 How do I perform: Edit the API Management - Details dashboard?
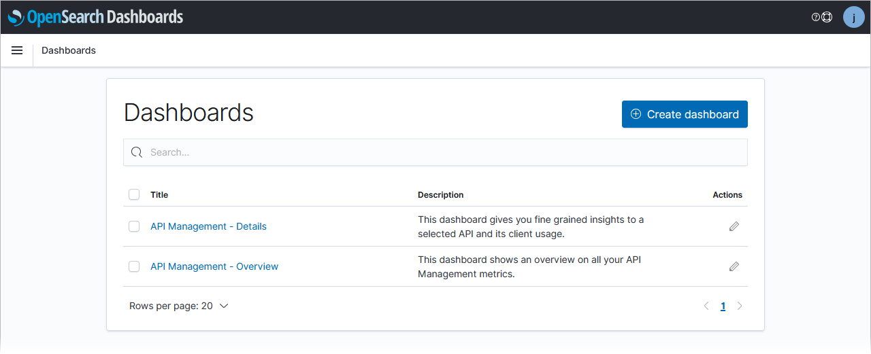[x=734, y=226]
